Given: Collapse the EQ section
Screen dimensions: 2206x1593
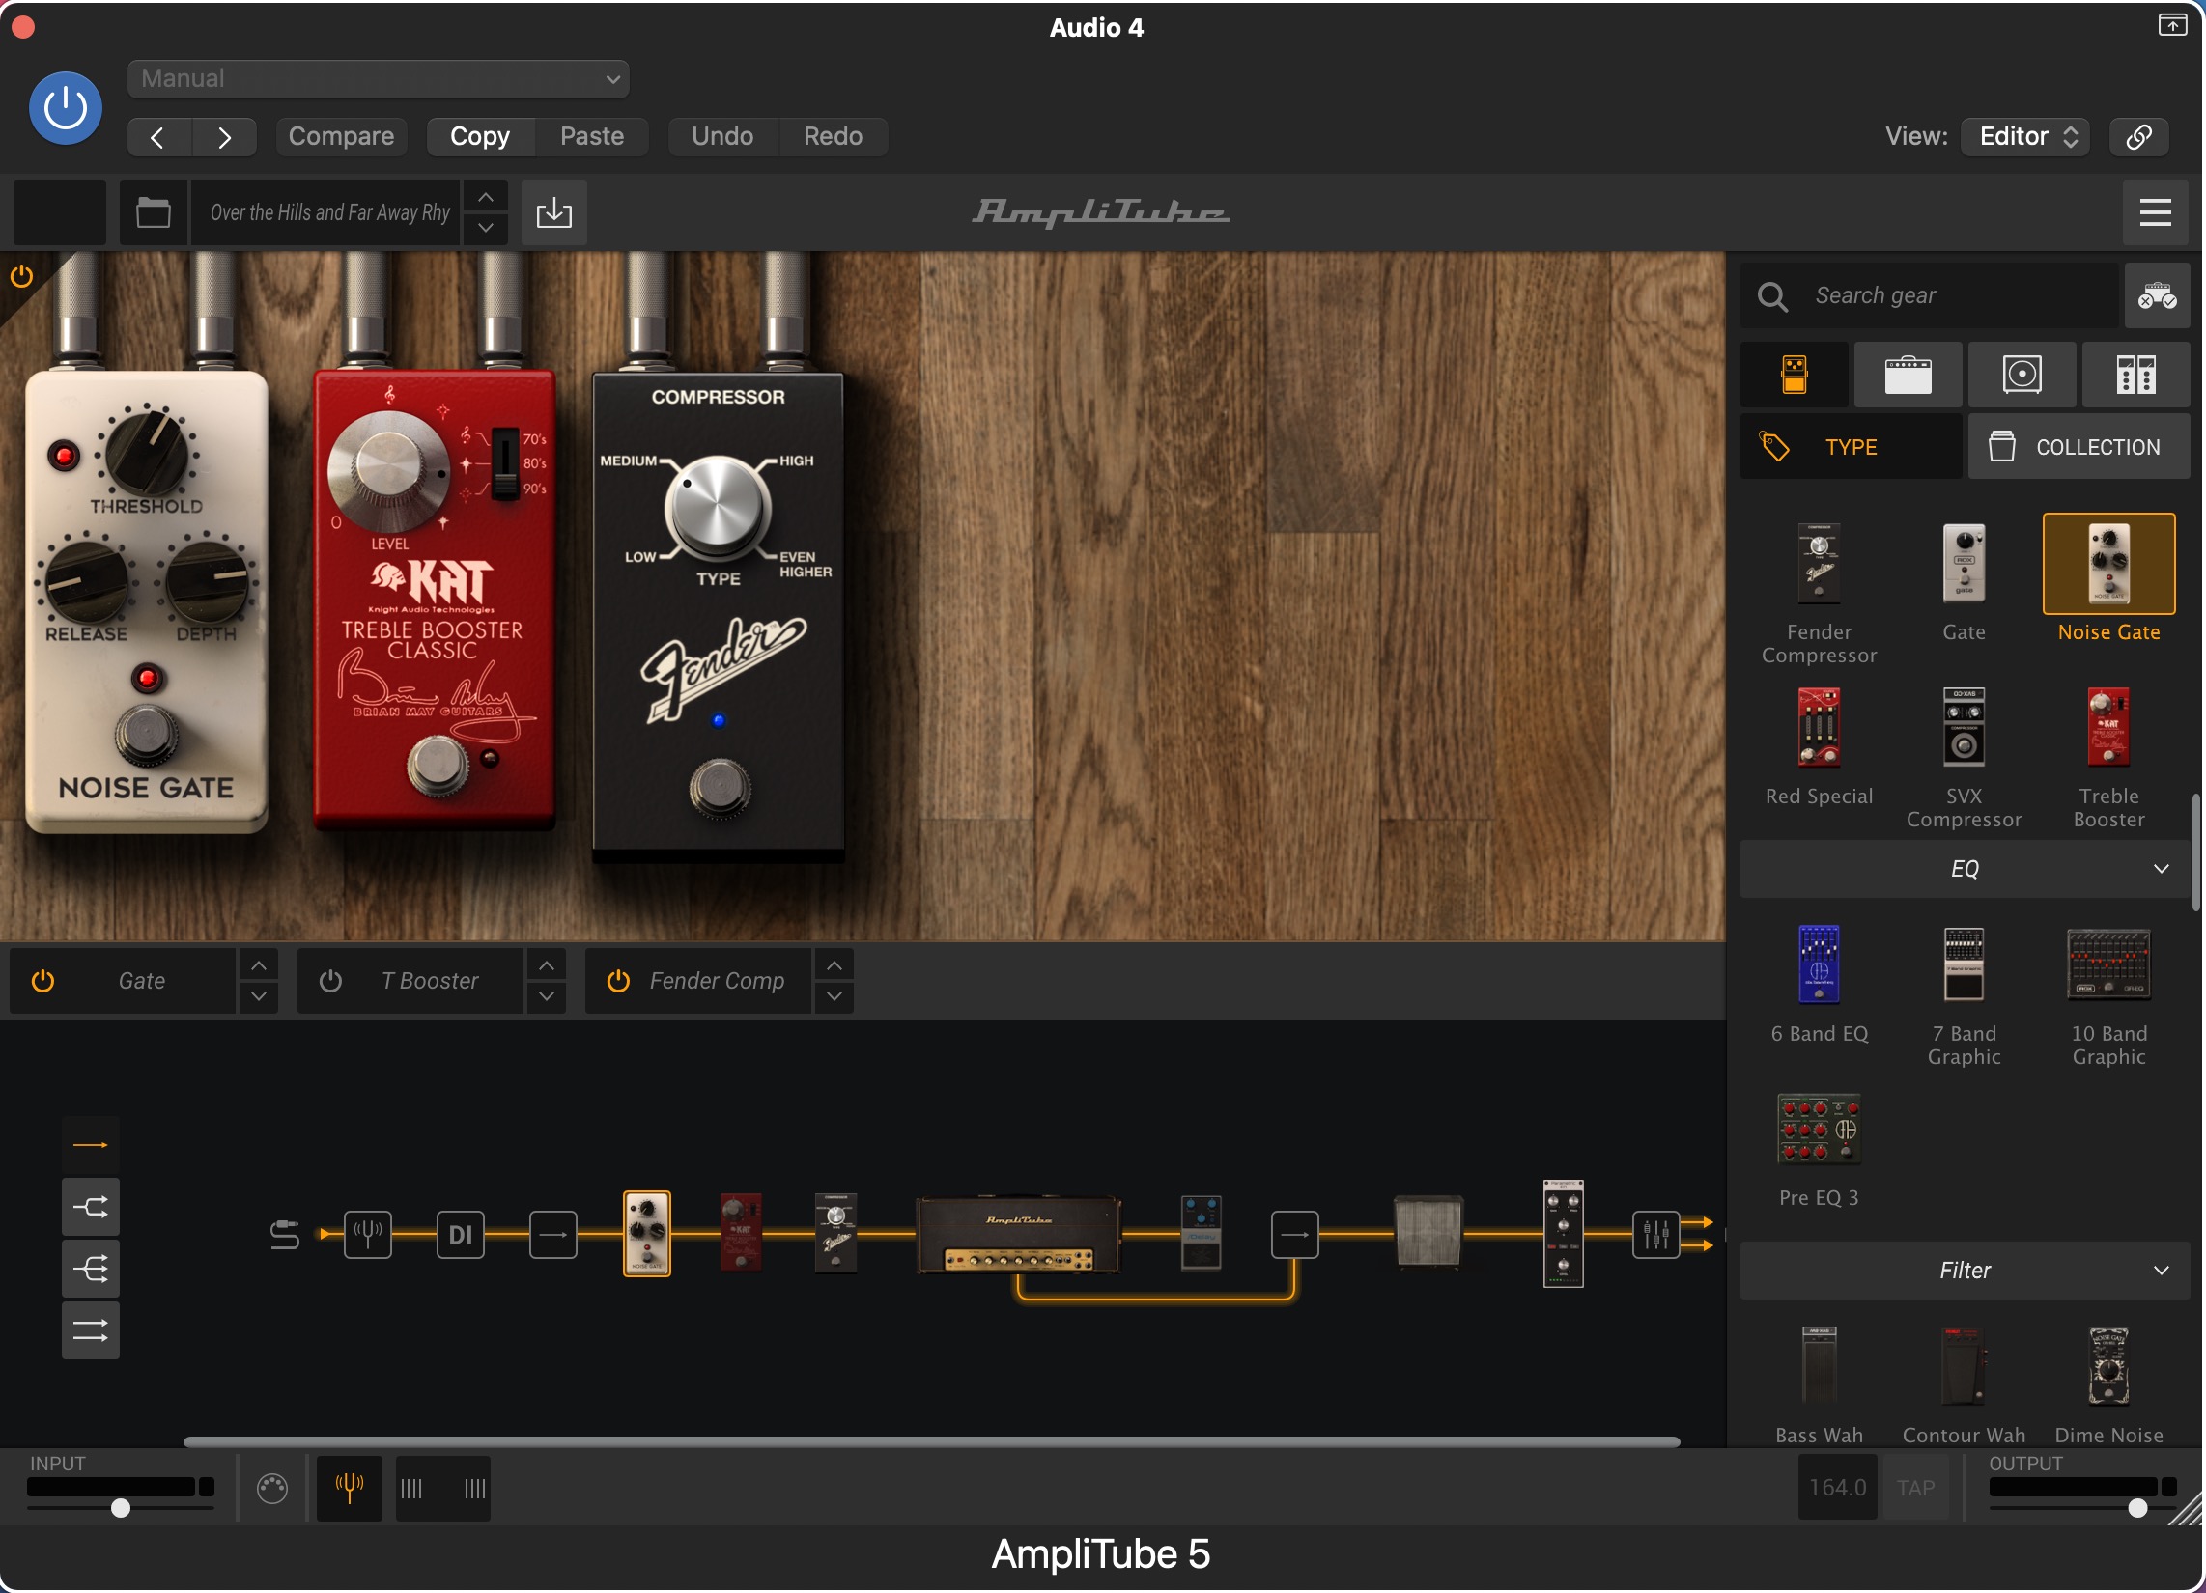Looking at the screenshot, I should click(1966, 870).
